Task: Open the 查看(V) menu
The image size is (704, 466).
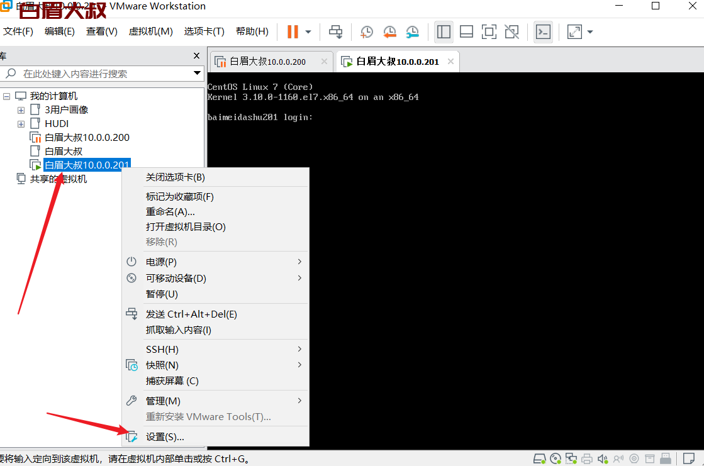Action: pyautogui.click(x=102, y=31)
